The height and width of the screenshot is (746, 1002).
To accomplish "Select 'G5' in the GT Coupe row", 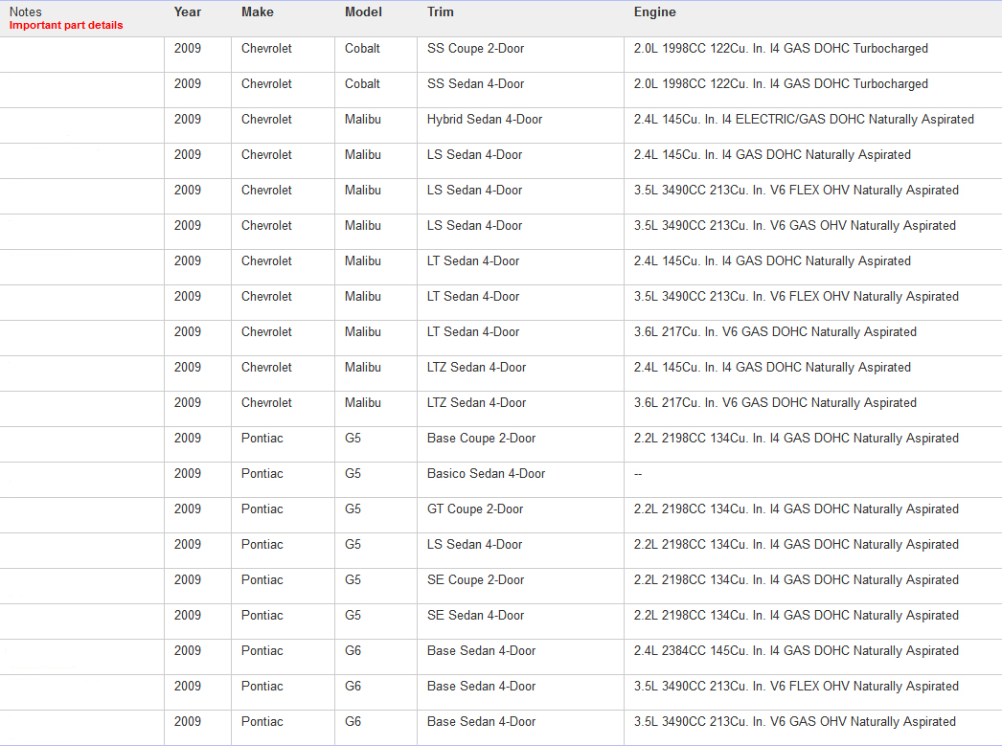I will (353, 509).
